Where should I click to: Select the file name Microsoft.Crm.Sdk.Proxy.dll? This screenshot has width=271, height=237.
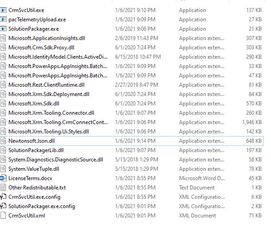pos(41,48)
